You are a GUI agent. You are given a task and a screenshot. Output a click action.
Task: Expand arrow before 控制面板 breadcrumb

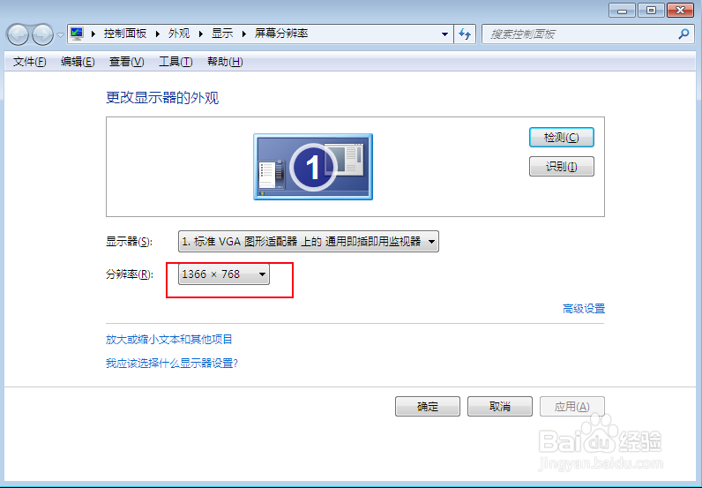tap(93, 34)
